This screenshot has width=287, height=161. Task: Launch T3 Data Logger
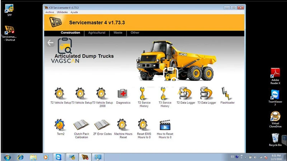[206, 93]
